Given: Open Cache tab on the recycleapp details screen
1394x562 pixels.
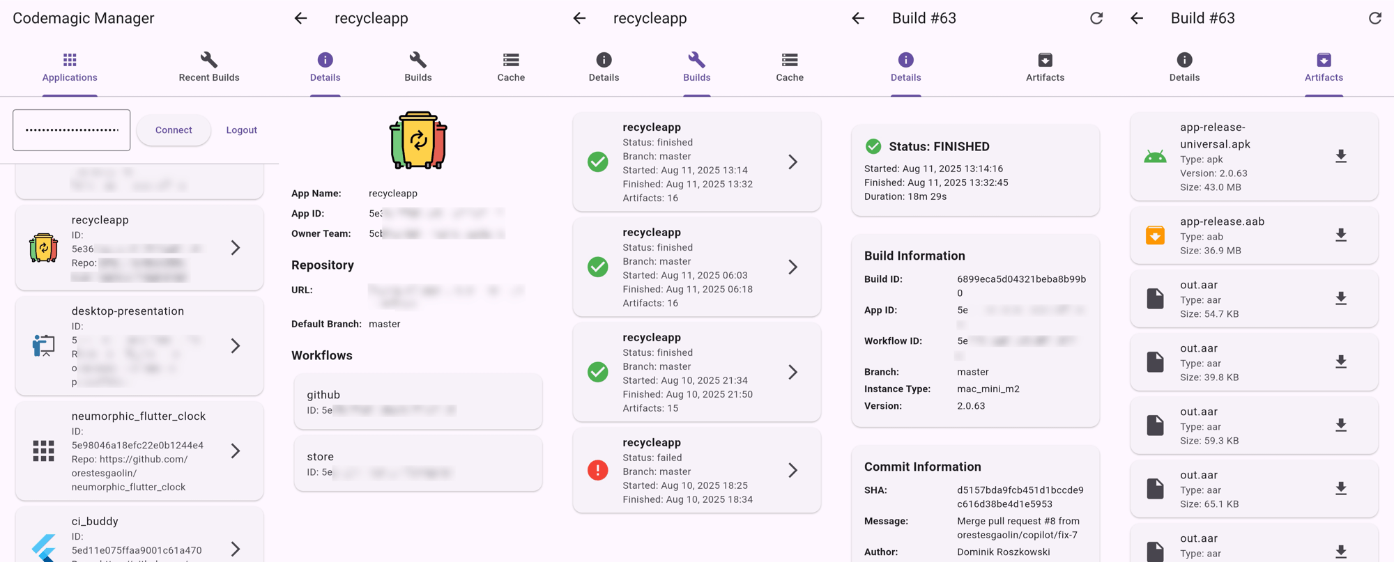Looking at the screenshot, I should pos(511,68).
